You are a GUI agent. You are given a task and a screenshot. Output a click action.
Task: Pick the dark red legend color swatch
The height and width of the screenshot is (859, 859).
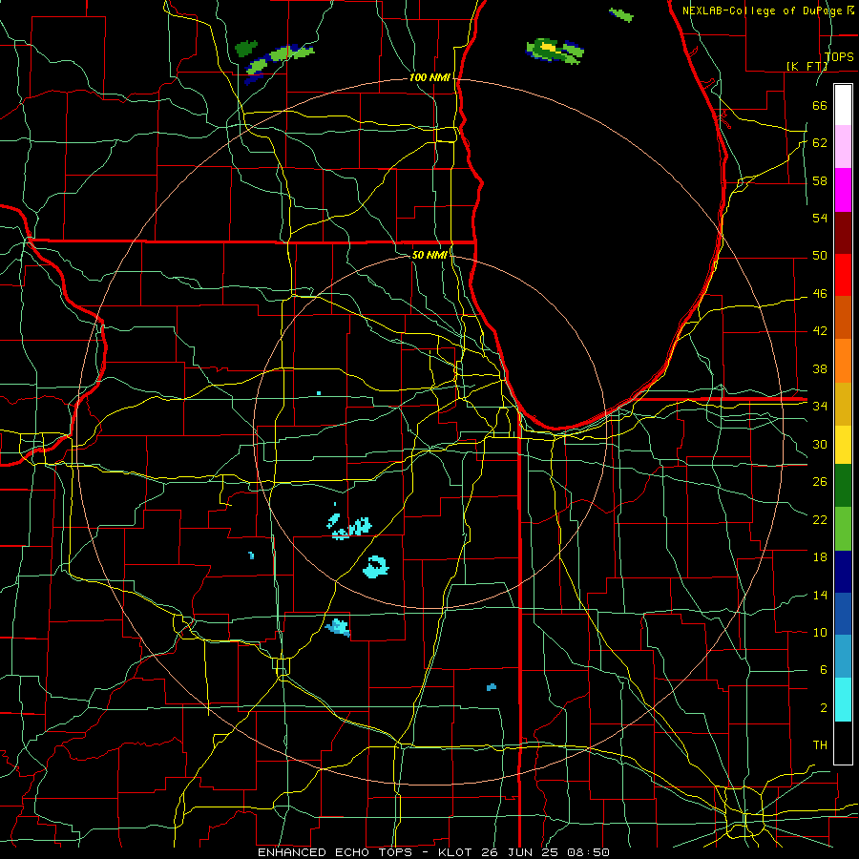tap(843, 233)
